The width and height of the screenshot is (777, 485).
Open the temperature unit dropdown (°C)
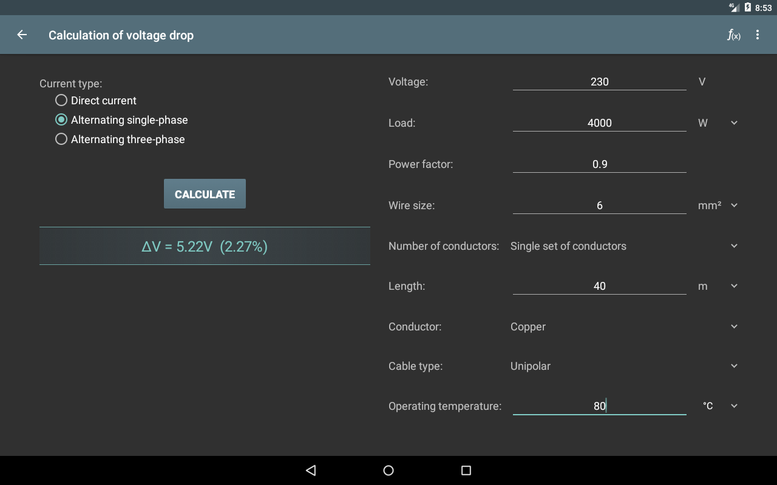[721, 406]
